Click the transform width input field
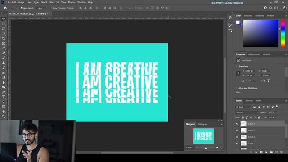This screenshot has width=288, height=162. tap(250, 71)
